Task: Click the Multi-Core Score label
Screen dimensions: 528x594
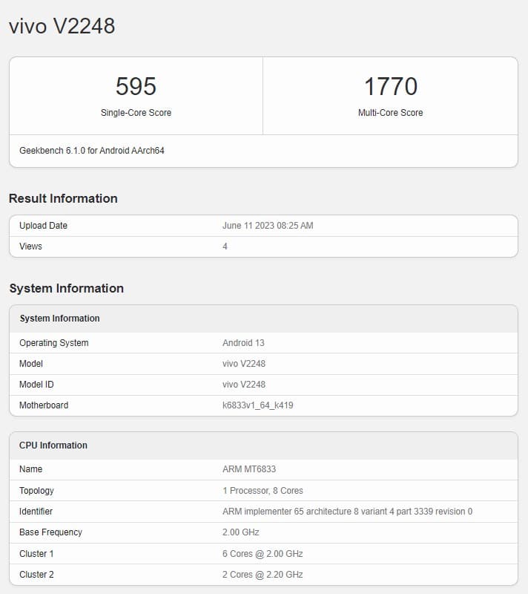Action: click(390, 113)
